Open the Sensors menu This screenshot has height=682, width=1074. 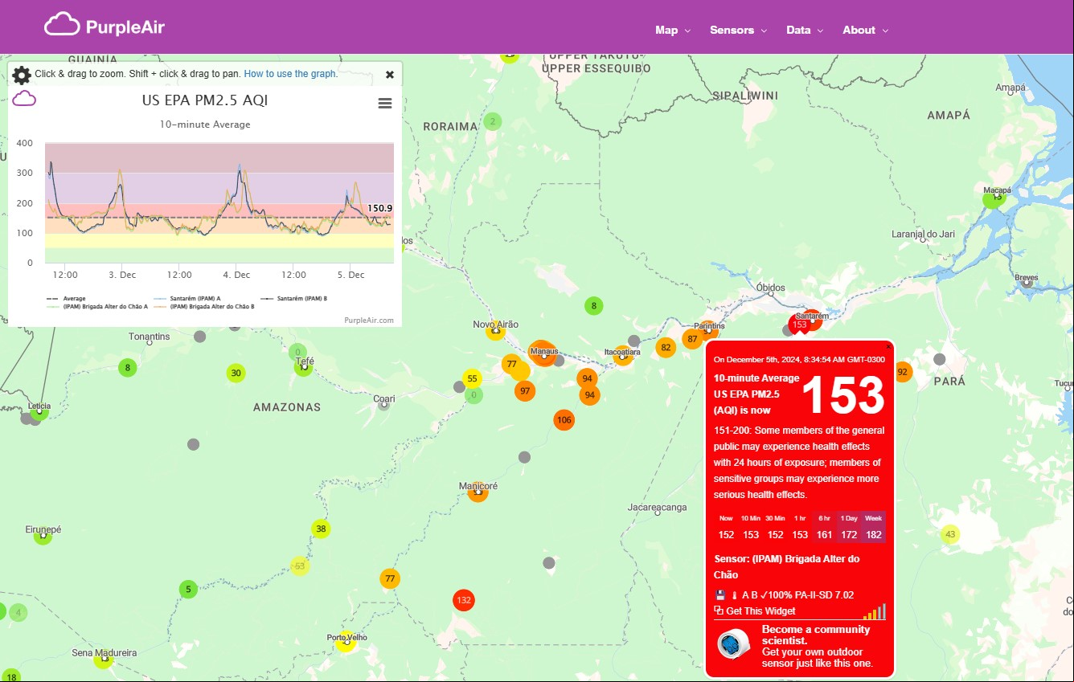coord(738,30)
